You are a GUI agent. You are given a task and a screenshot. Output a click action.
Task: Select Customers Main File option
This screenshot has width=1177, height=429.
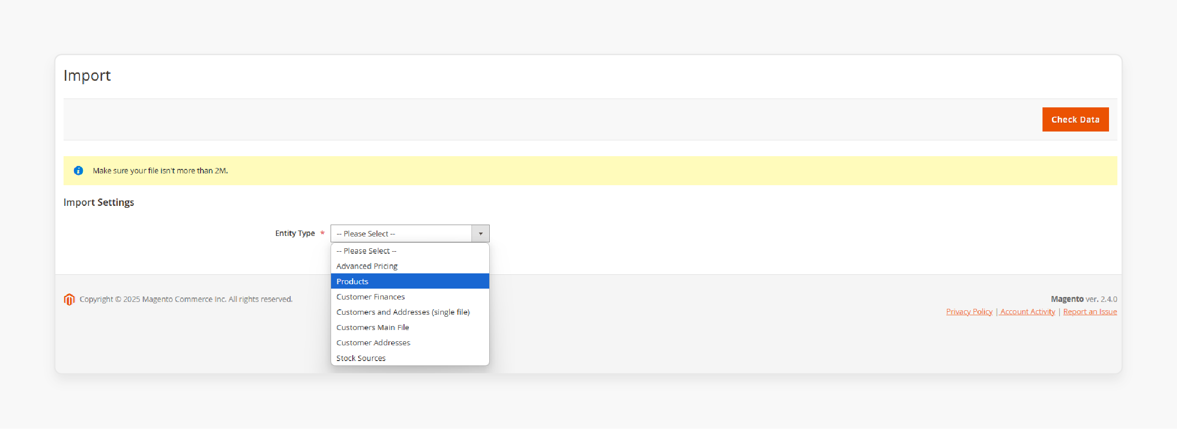pos(410,327)
